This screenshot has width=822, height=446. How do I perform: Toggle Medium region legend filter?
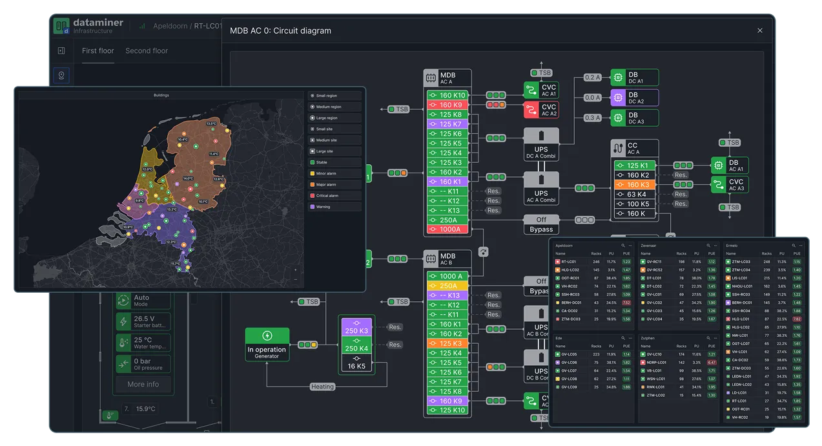tap(334, 107)
